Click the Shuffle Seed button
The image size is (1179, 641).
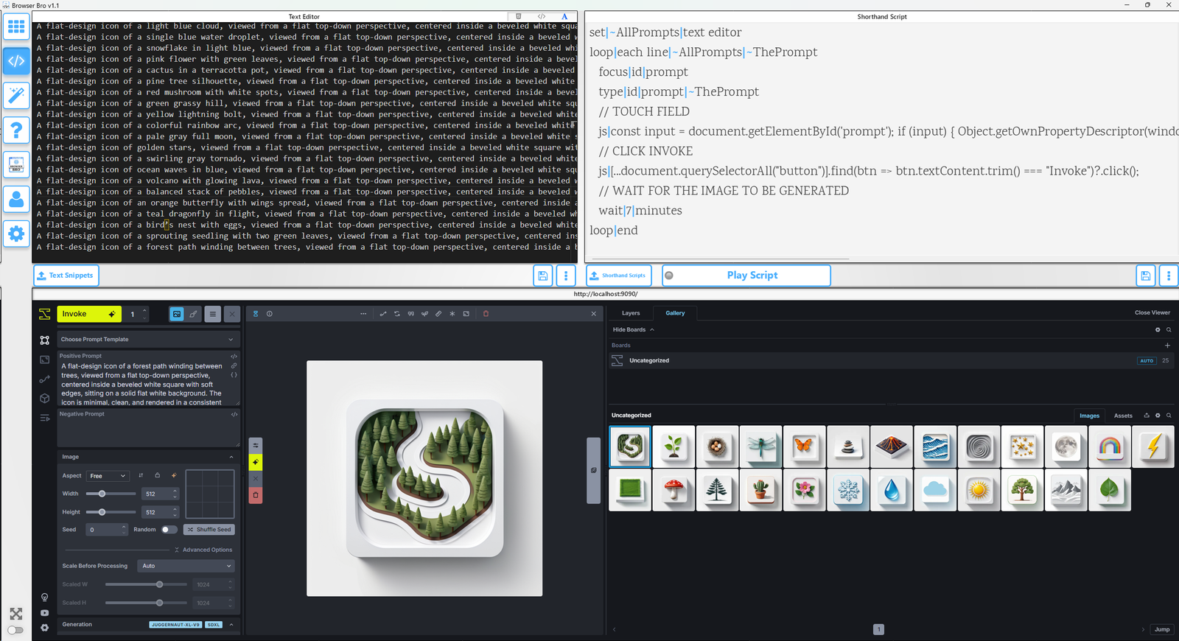[x=209, y=530]
